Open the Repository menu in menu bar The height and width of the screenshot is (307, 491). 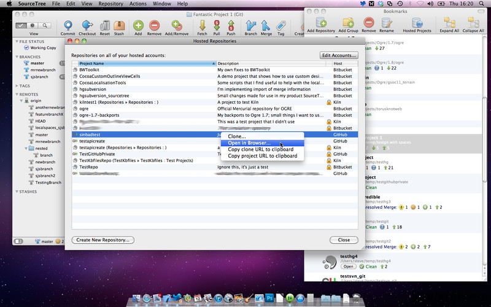click(110, 4)
